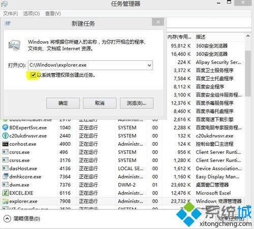
Task: Click the 确定 button
Action: coord(63,103)
